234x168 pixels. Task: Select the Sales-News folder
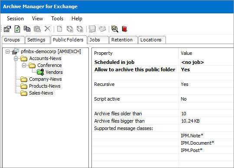coord(41,93)
